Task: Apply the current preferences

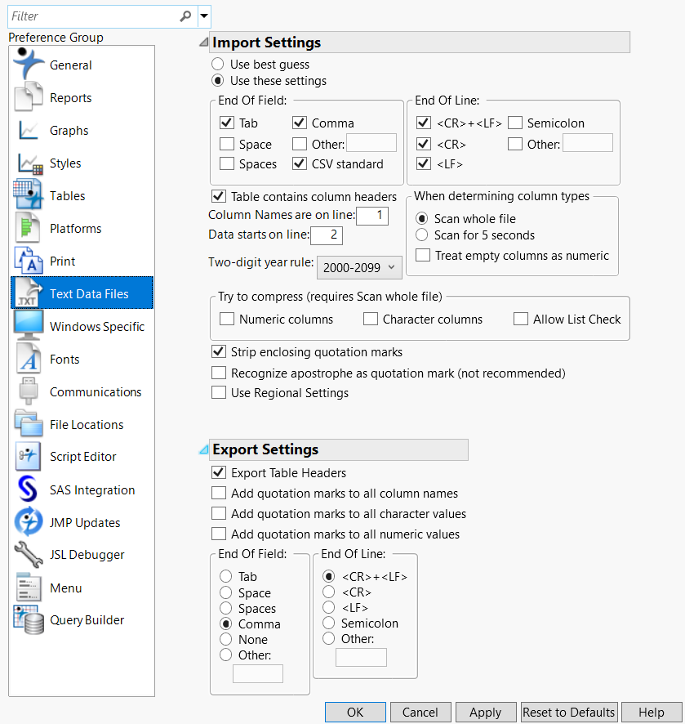Action: [x=485, y=712]
